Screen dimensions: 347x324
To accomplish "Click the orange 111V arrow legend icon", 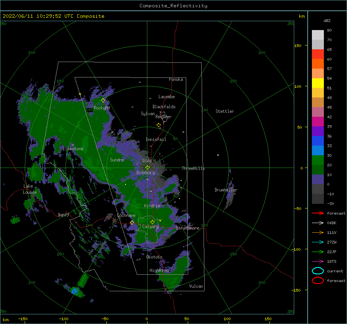I will click(318, 232).
